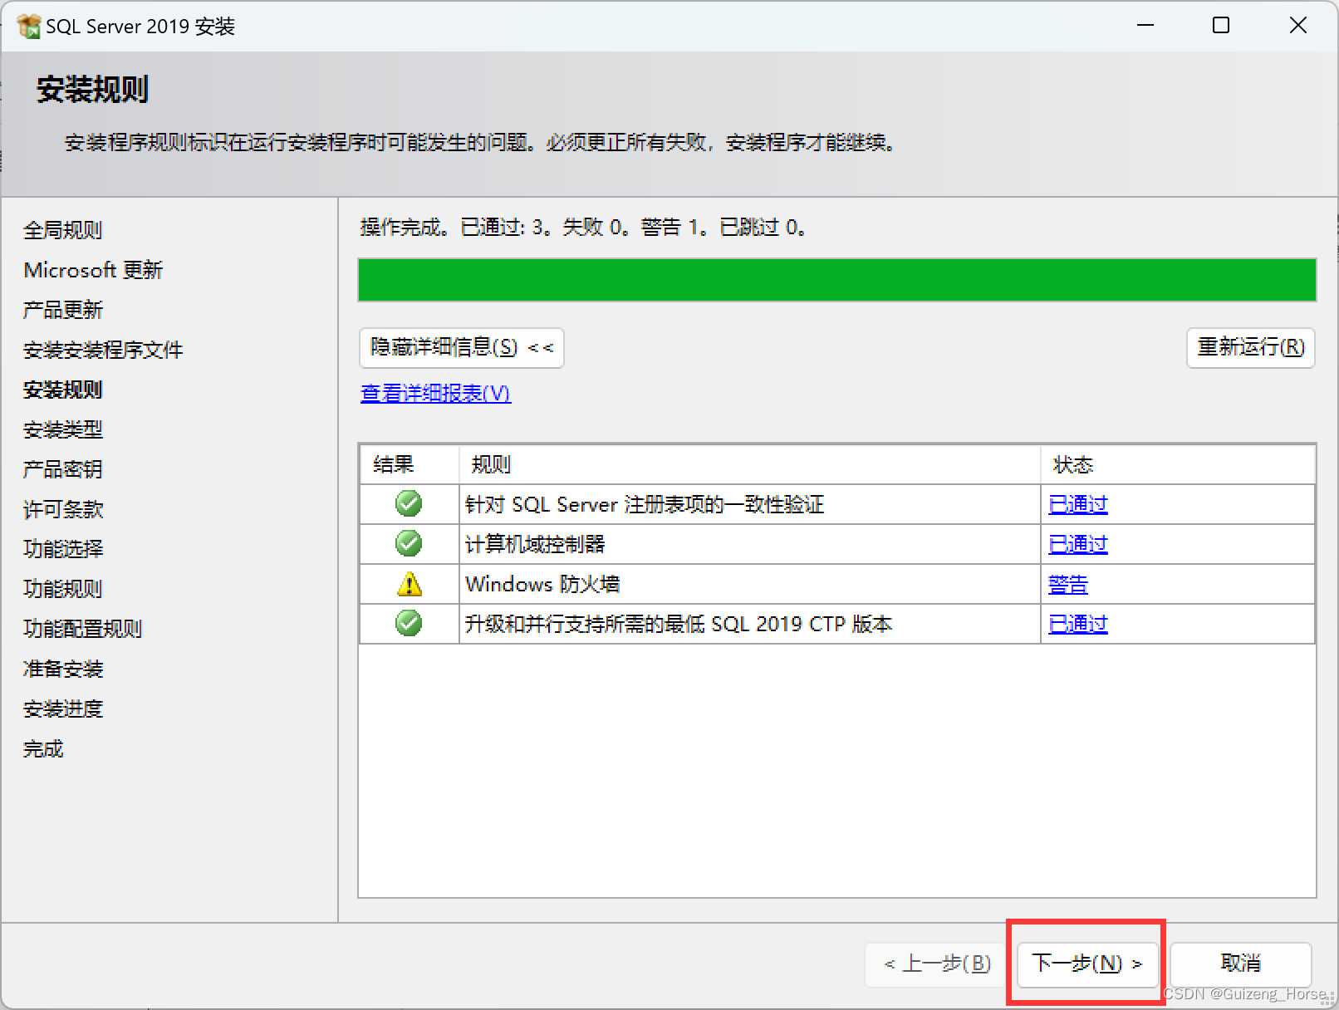
Task: Minimize the SQL Server 2019 安装 window
Action: point(1145,26)
